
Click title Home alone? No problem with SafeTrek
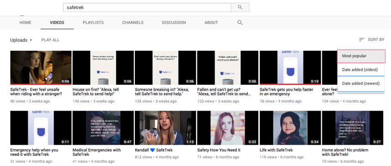click(x=345, y=152)
